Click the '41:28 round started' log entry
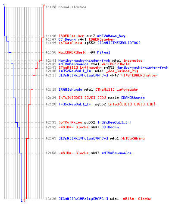 (66, 7)
